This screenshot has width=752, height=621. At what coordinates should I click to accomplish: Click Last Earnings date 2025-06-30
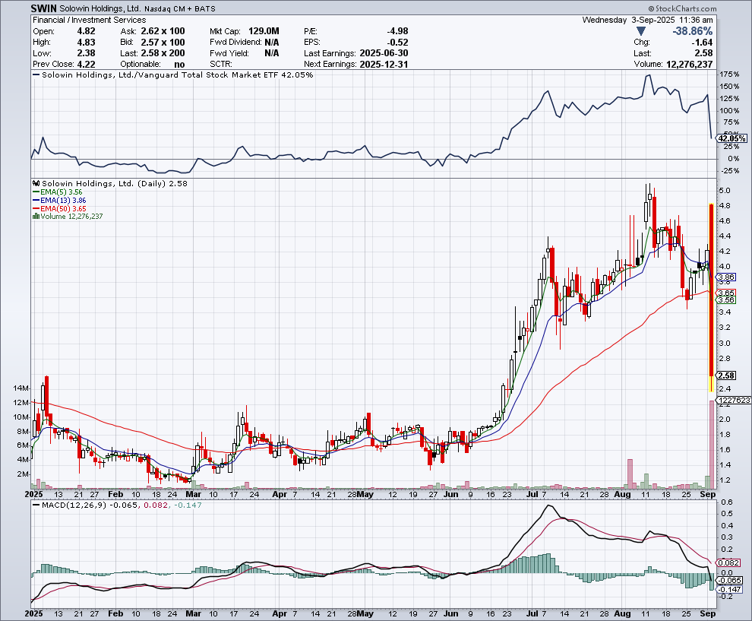pyautogui.click(x=384, y=53)
